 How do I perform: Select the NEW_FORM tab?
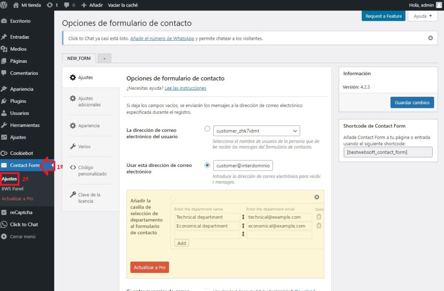pos(79,59)
